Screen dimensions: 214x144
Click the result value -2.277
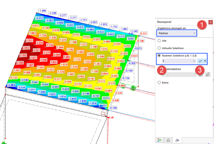pos(63,15)
